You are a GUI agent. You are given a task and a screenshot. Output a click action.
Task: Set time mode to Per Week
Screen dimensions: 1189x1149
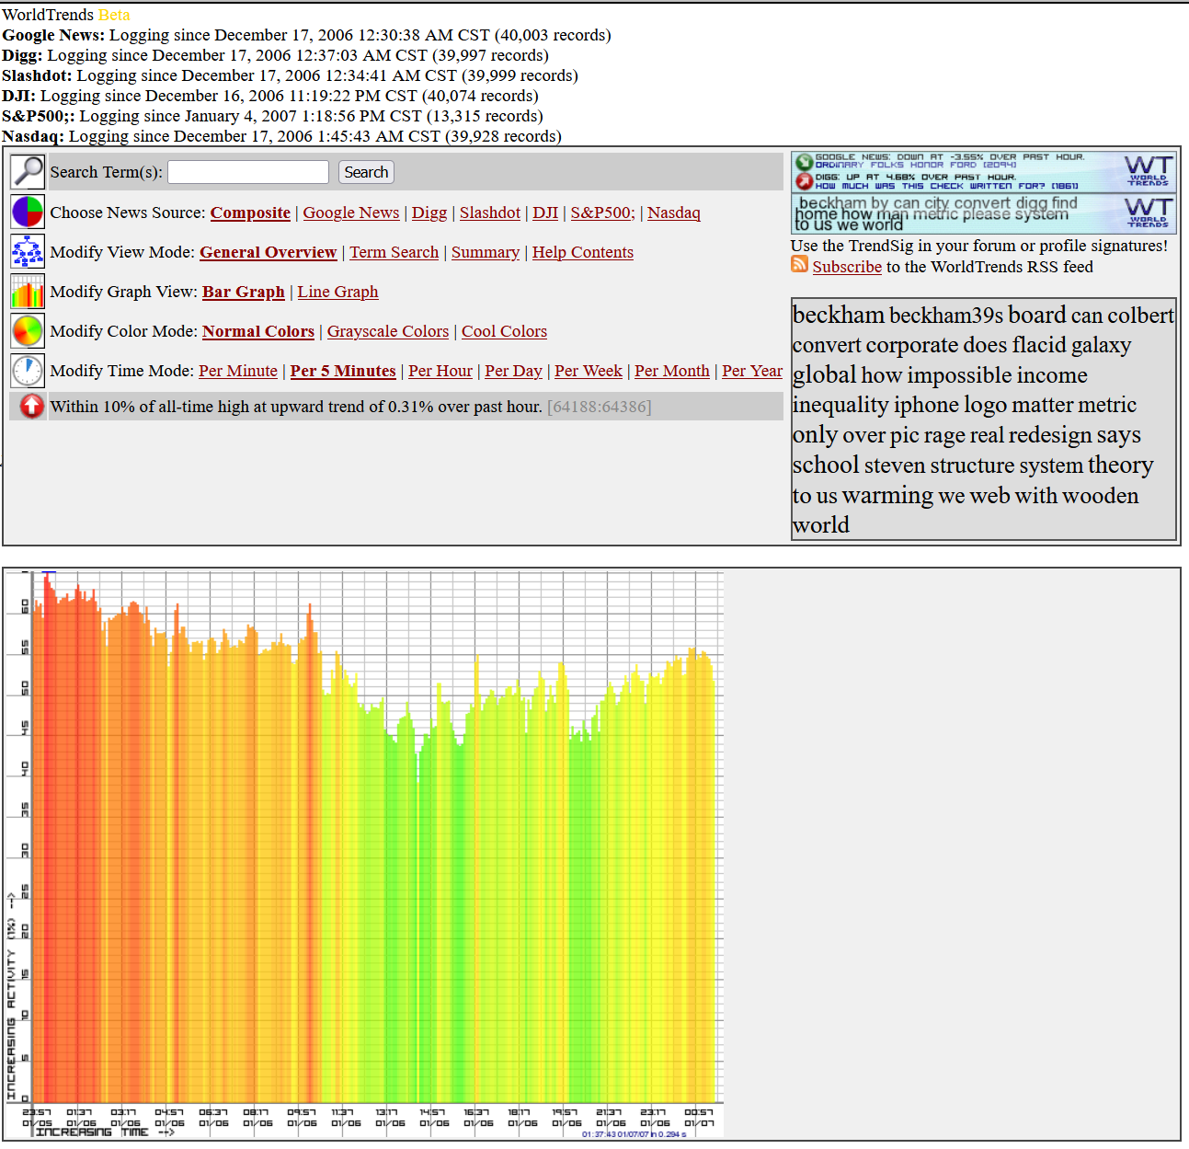pos(589,371)
